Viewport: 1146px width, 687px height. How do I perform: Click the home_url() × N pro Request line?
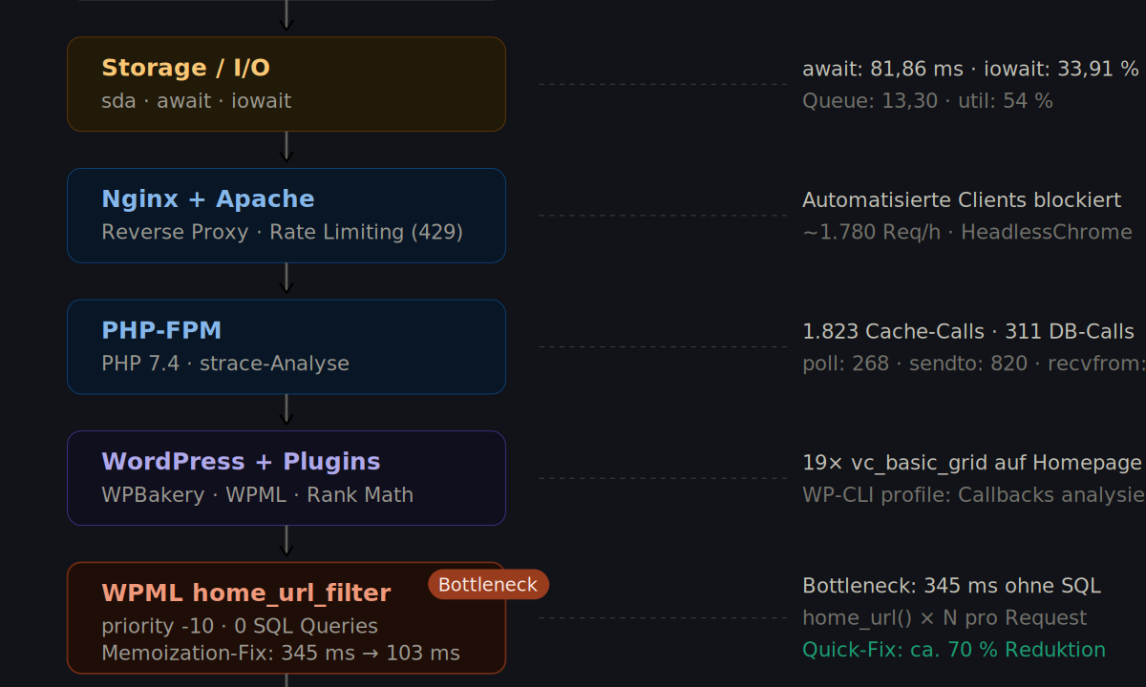point(944,618)
